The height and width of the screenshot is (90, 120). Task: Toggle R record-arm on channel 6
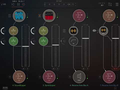[70, 77]
